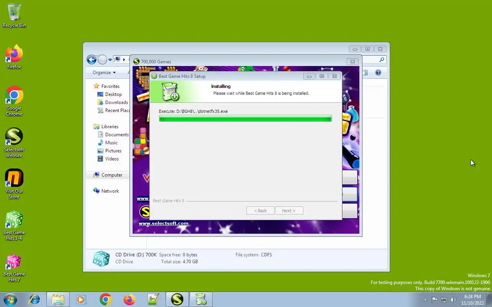
Task: Click the Selectsoft S logo in the launcher
Action: click(x=145, y=211)
